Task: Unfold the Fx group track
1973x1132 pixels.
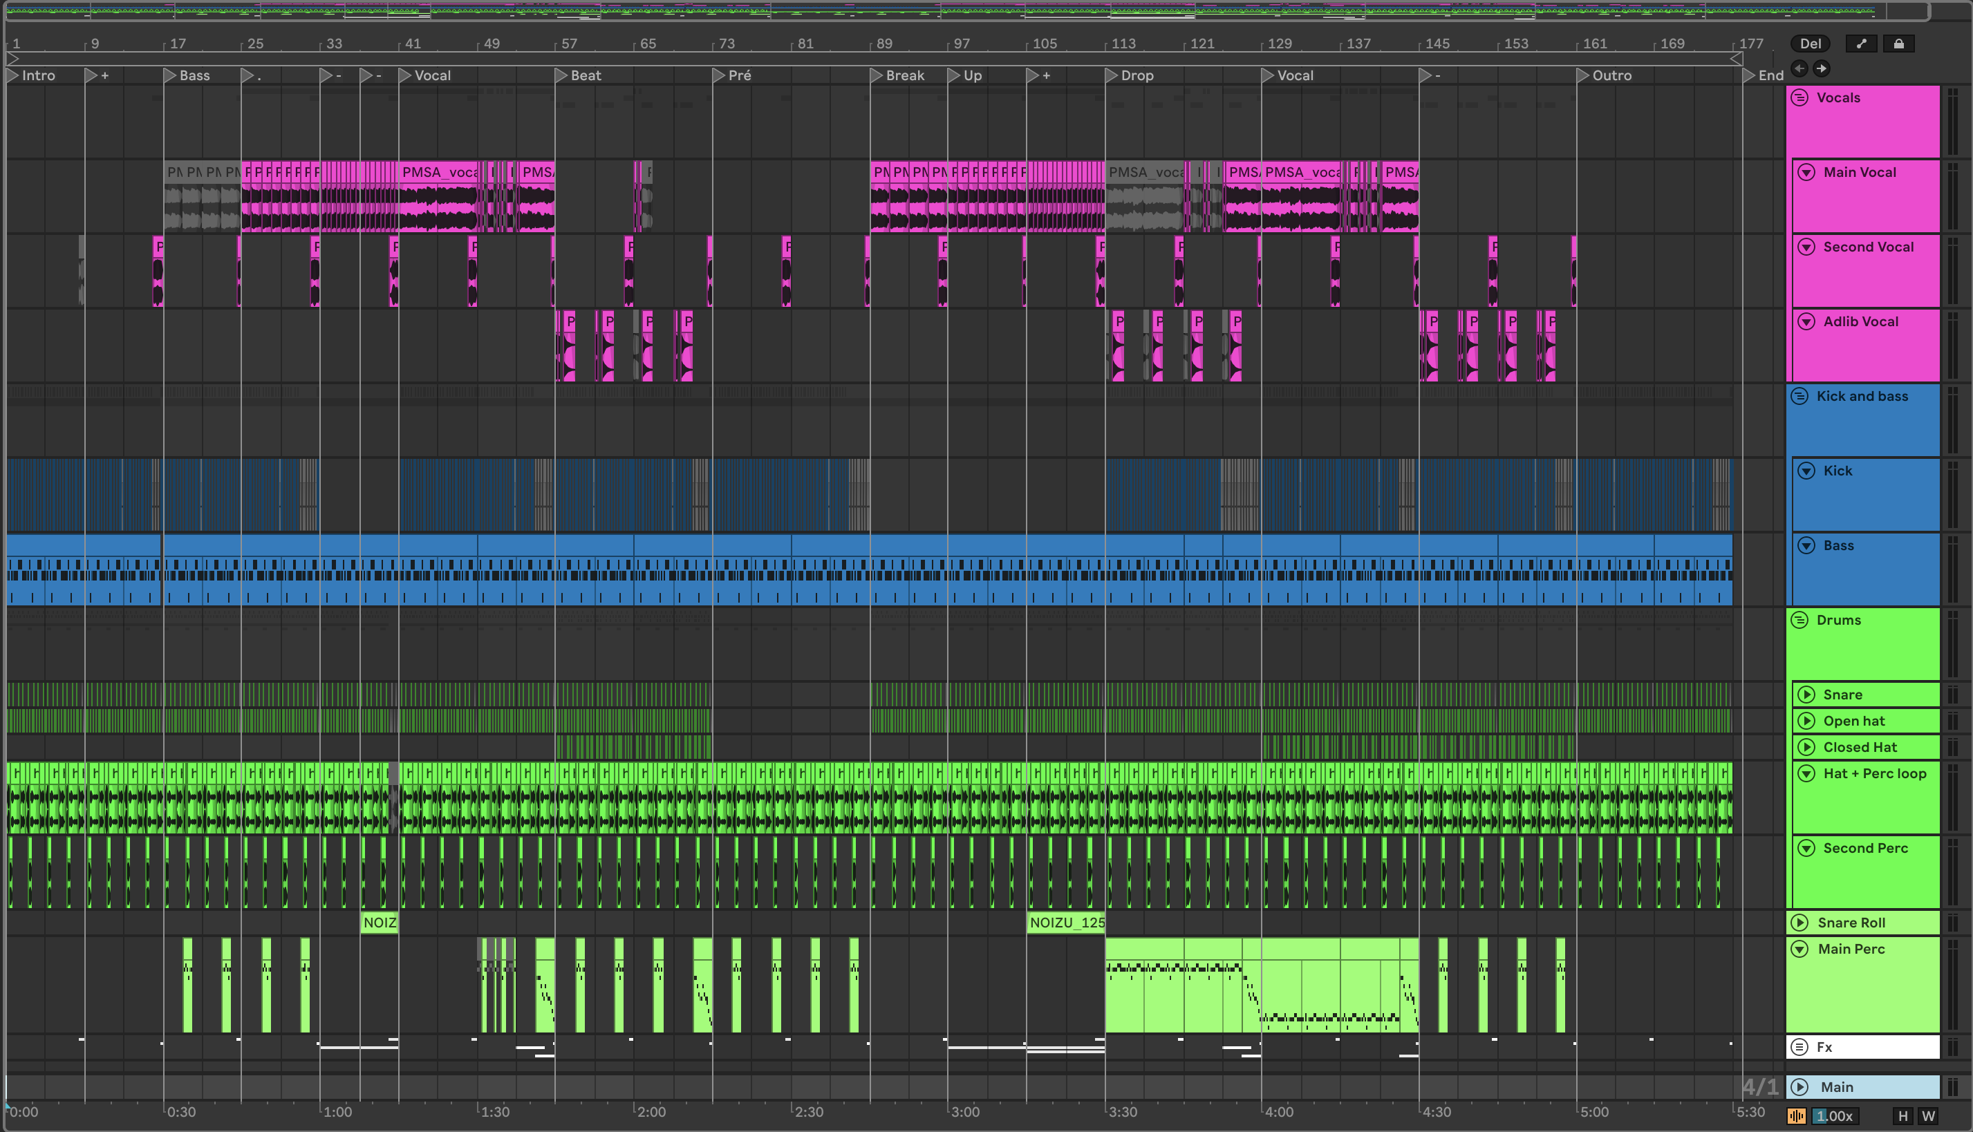Action: pyautogui.click(x=1799, y=1047)
